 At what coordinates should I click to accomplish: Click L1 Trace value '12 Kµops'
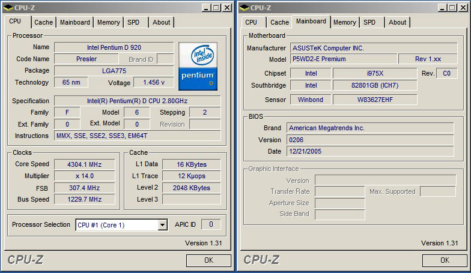tap(191, 176)
